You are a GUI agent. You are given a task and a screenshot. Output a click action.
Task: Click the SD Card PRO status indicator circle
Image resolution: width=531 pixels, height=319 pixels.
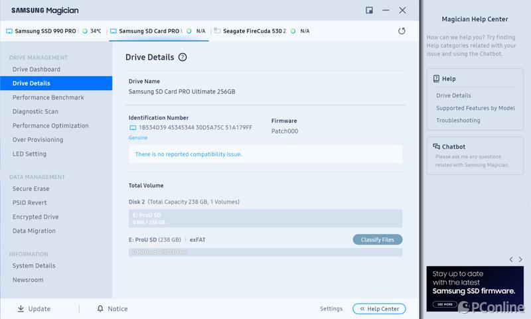point(189,31)
